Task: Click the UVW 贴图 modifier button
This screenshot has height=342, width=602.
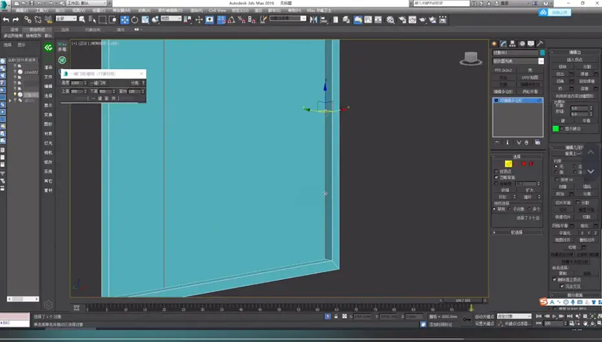Action: click(530, 78)
